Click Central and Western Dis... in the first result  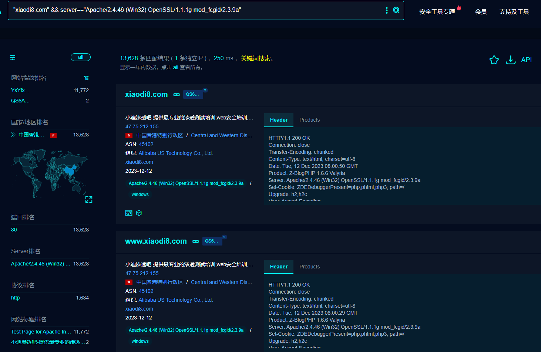click(x=222, y=135)
